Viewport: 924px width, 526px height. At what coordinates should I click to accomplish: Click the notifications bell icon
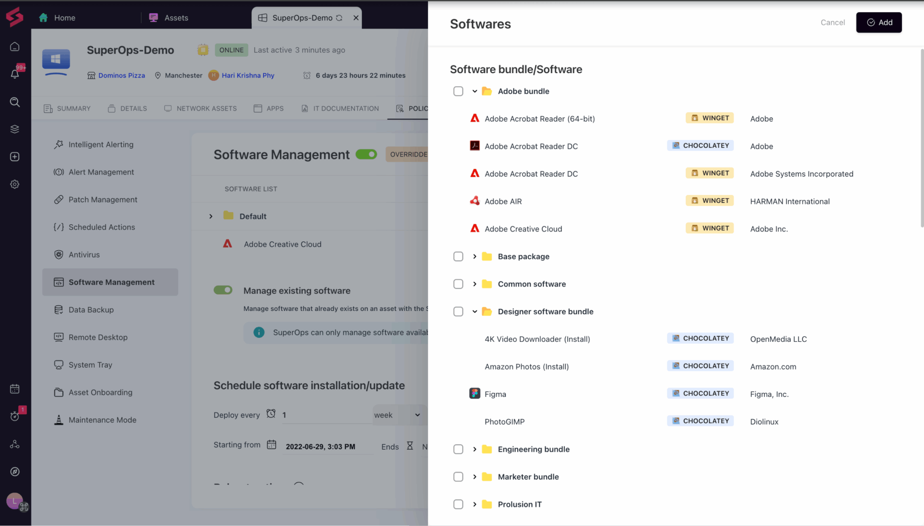tap(15, 74)
